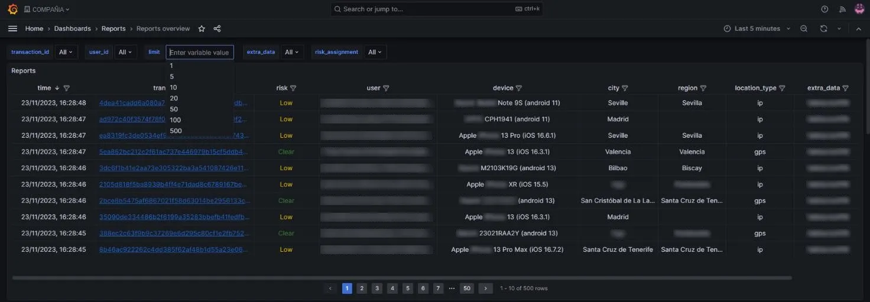Open the user_id All dropdown
Viewport: 870px width, 302px height.
(126, 52)
